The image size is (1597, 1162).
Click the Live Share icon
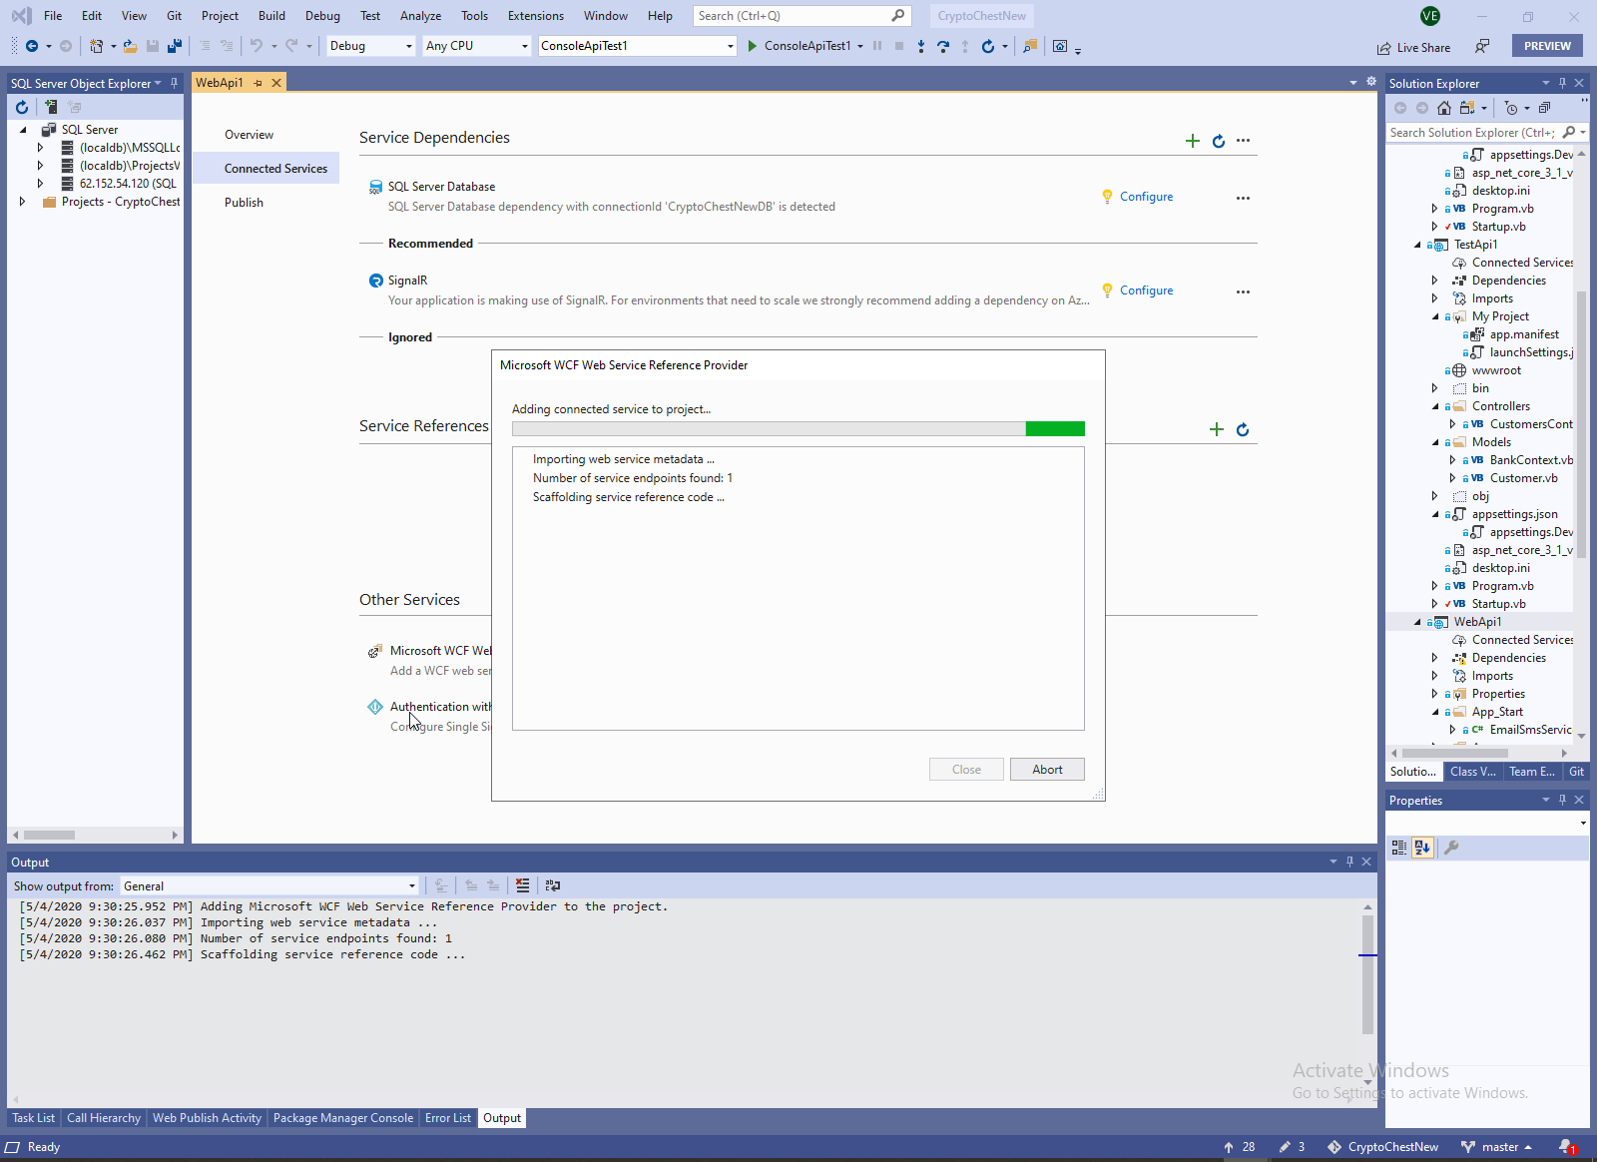point(1383,48)
